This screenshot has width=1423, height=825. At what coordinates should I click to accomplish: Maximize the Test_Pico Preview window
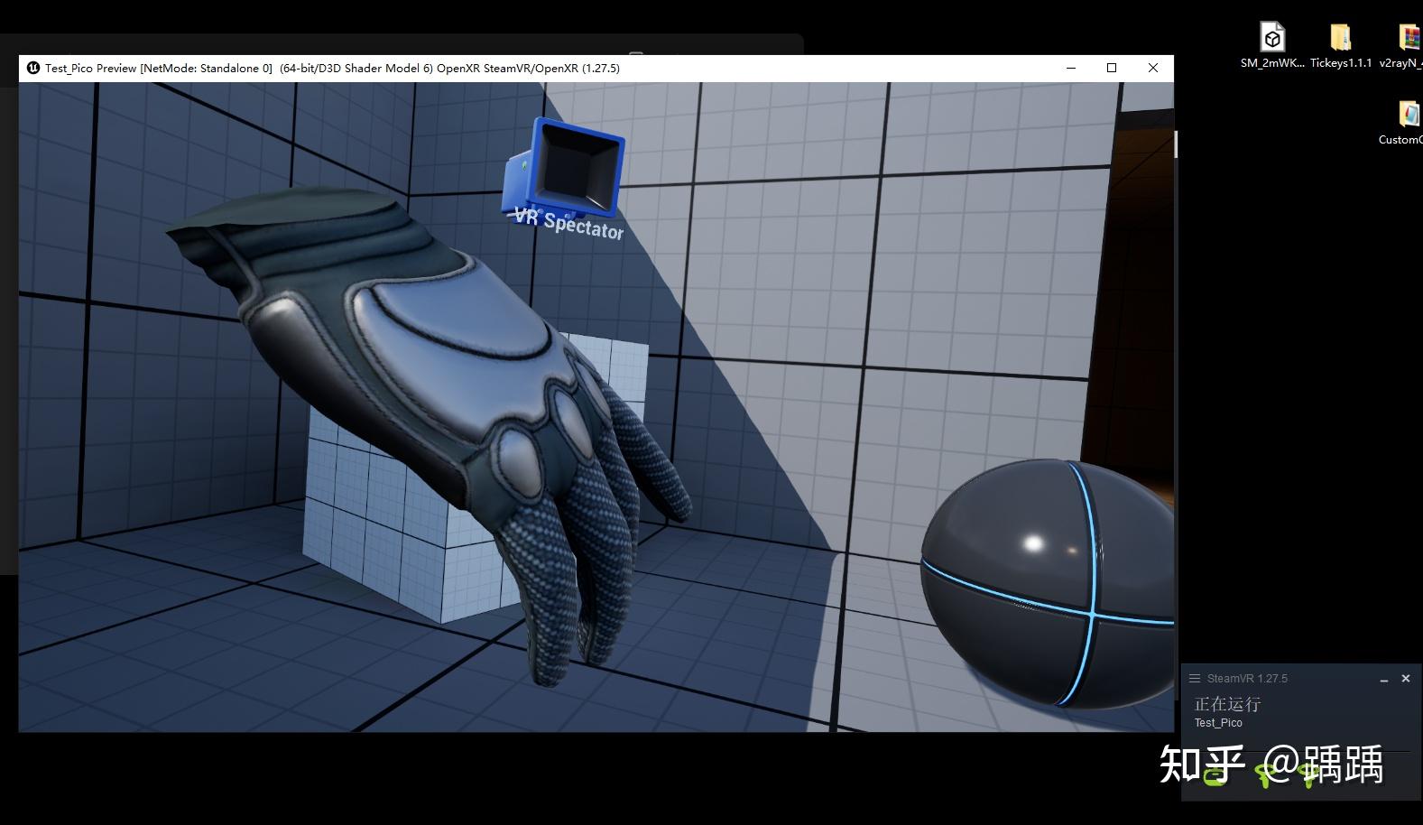tap(1112, 68)
